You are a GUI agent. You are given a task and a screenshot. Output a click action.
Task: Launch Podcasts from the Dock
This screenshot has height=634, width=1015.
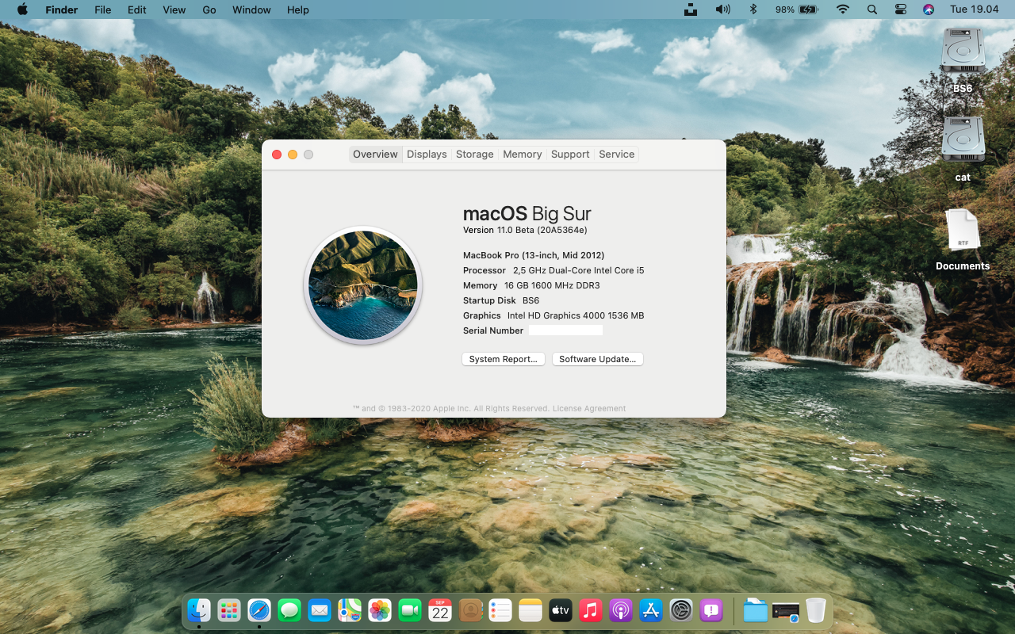621,610
